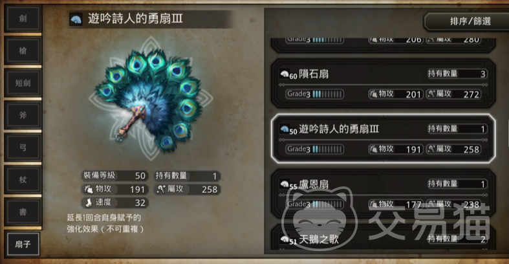Viewport: 509px width, 264px height.
Task: Click the fan icon beside 天鵝之歌
Action: click(285, 239)
